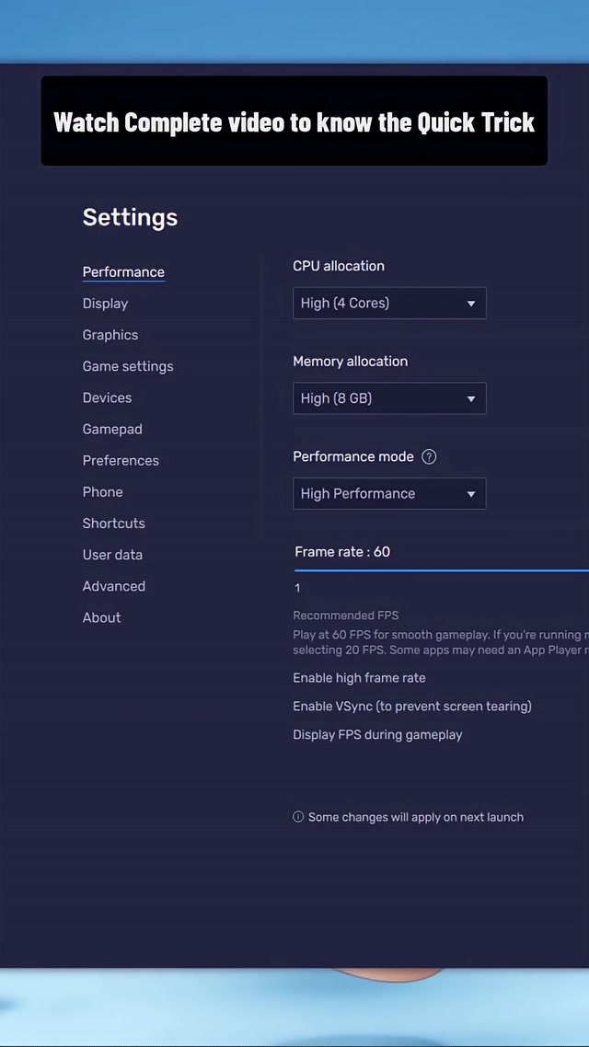Expand the Memory allocation dropdown
589x1047 pixels.
tap(389, 398)
